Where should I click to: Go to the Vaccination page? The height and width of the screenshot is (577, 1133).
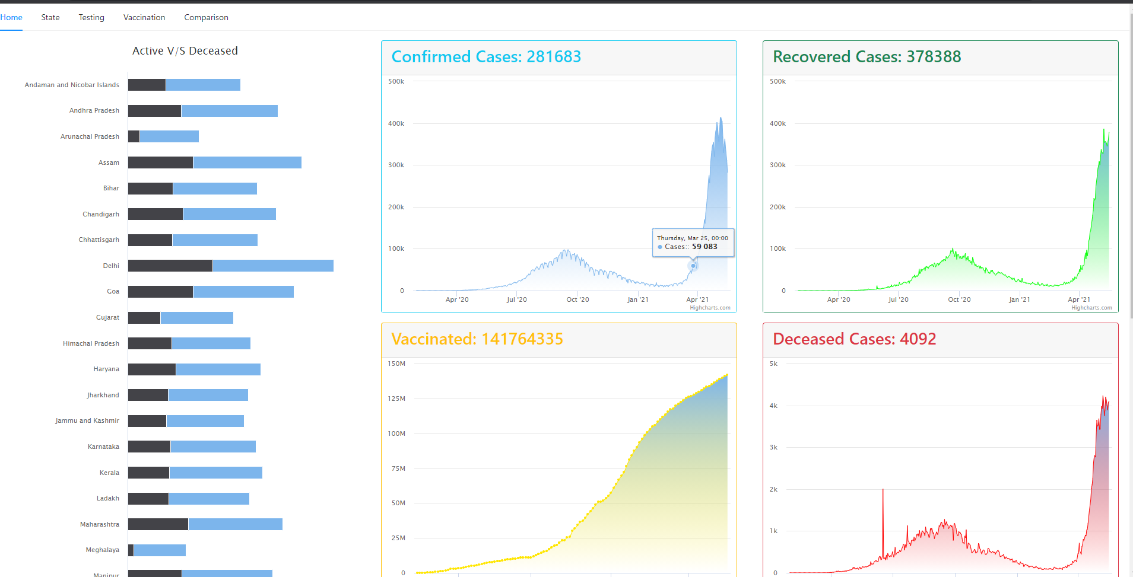pyautogui.click(x=144, y=17)
